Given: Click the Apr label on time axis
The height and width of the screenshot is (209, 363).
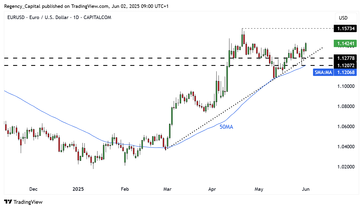Looking at the screenshot, I should (x=212, y=189).
